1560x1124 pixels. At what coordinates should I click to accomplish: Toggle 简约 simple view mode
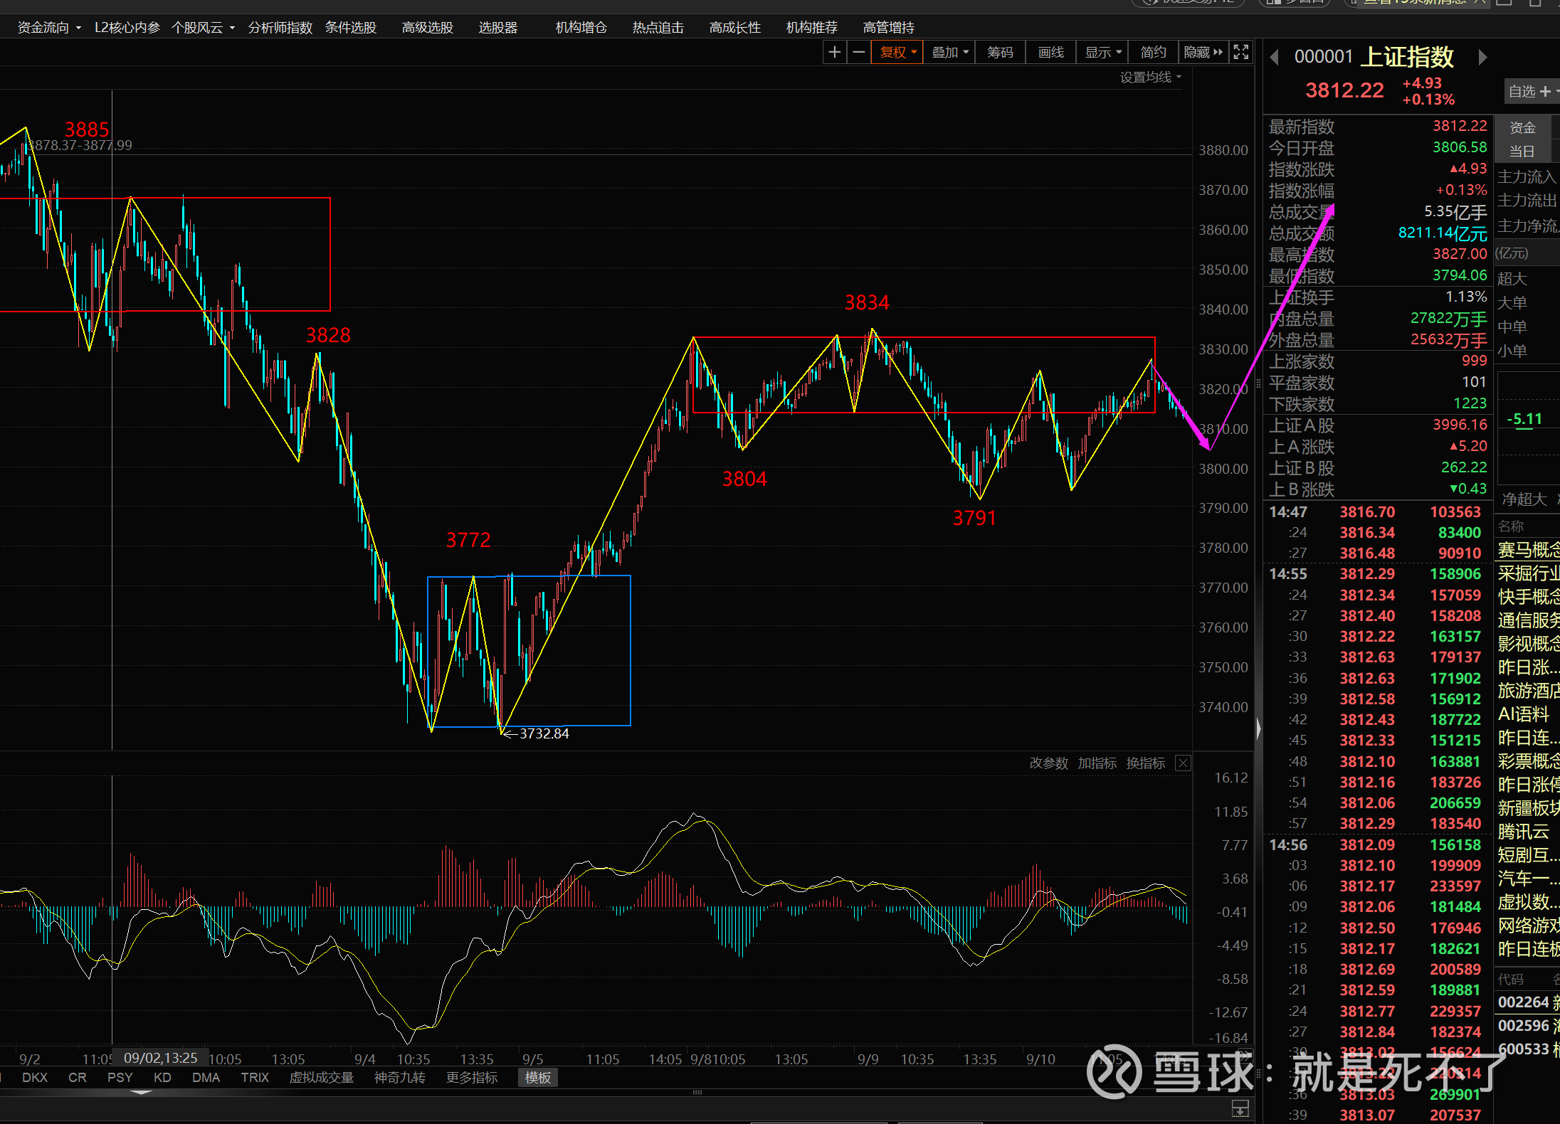1153,52
